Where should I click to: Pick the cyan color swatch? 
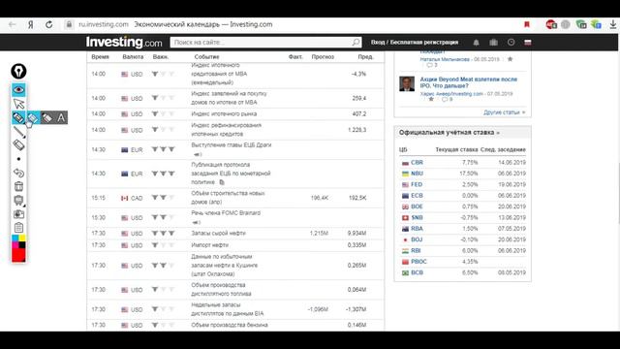tap(15, 238)
